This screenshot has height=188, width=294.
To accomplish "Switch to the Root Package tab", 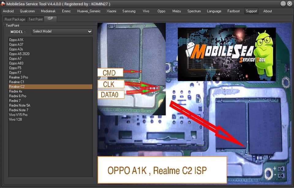I will [15, 19].
